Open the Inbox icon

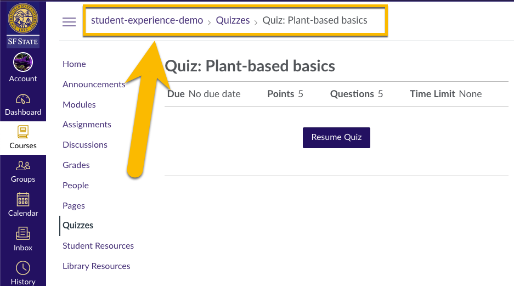[23, 233]
